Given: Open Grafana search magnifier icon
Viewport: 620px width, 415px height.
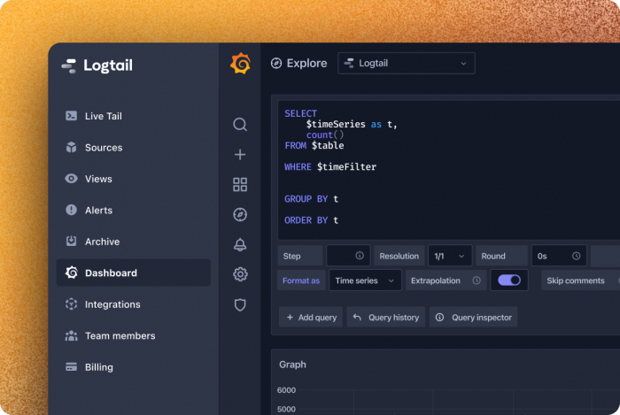Looking at the screenshot, I should [240, 125].
